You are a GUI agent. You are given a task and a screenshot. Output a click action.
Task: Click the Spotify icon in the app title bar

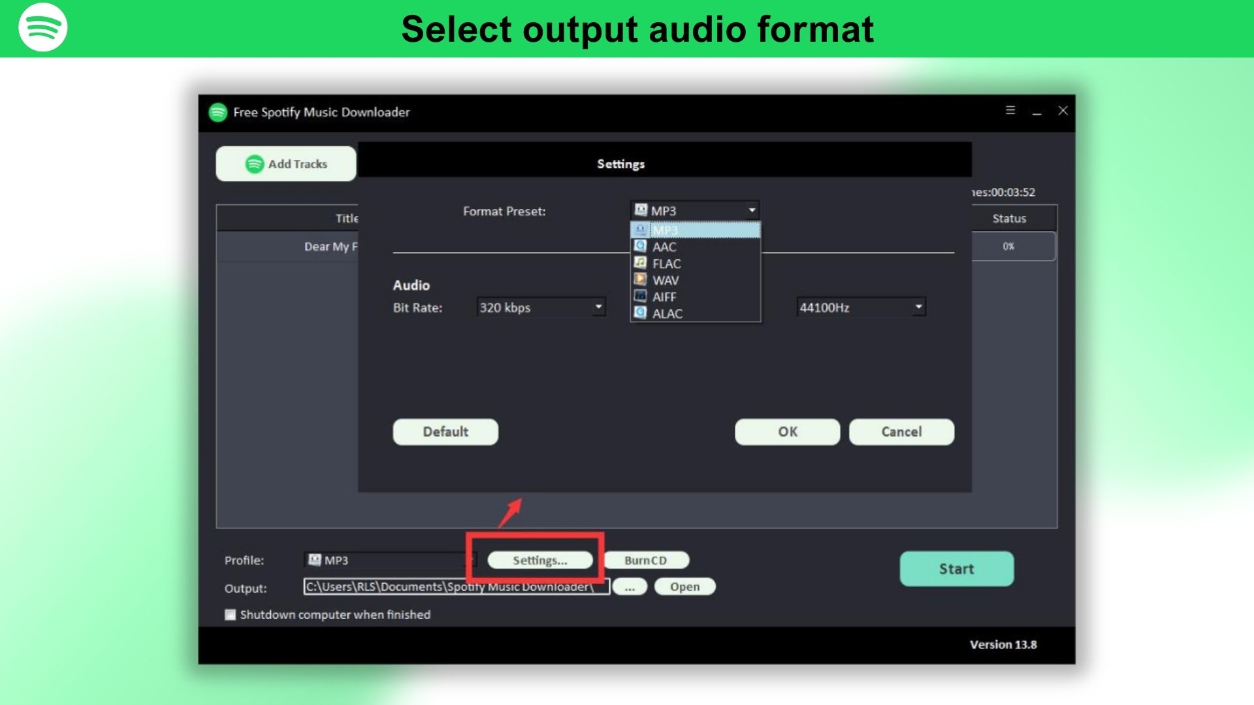coord(217,112)
